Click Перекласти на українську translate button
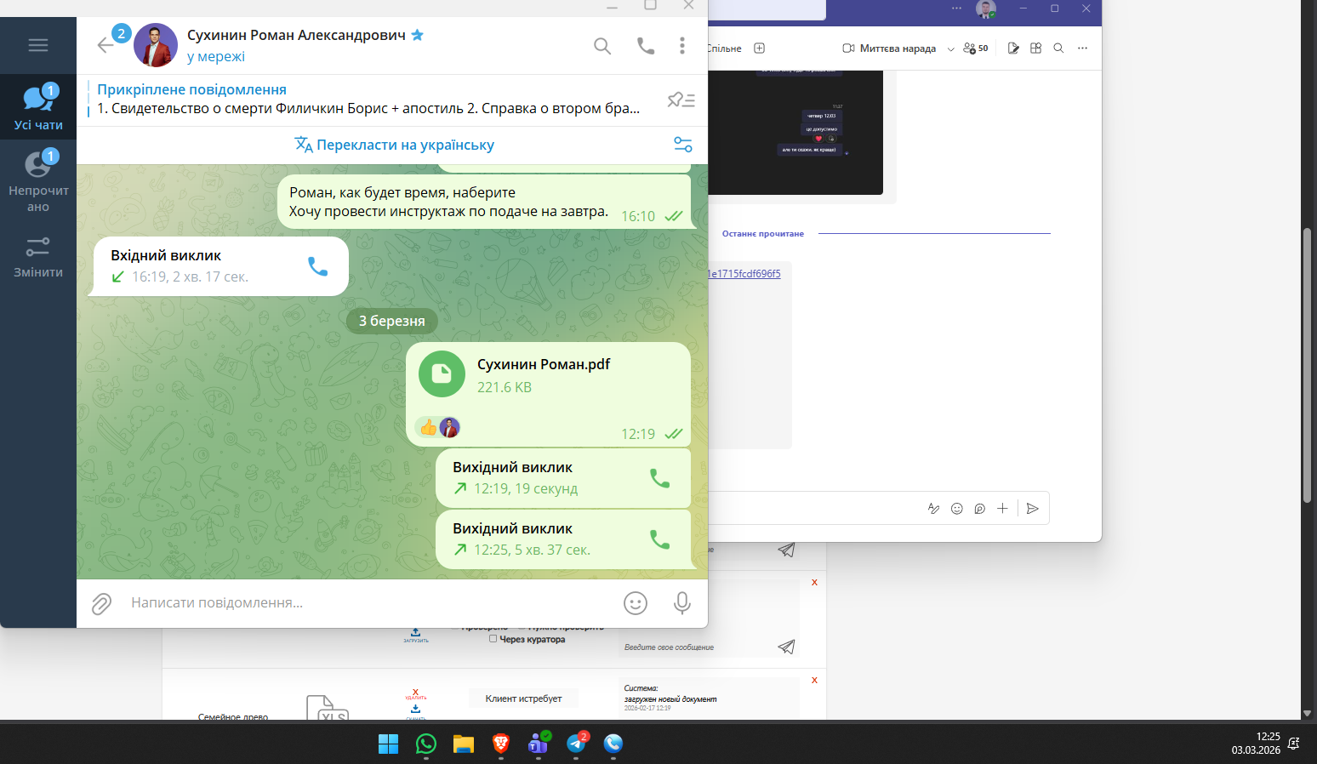Viewport: 1317px width, 764px height. coord(394,145)
